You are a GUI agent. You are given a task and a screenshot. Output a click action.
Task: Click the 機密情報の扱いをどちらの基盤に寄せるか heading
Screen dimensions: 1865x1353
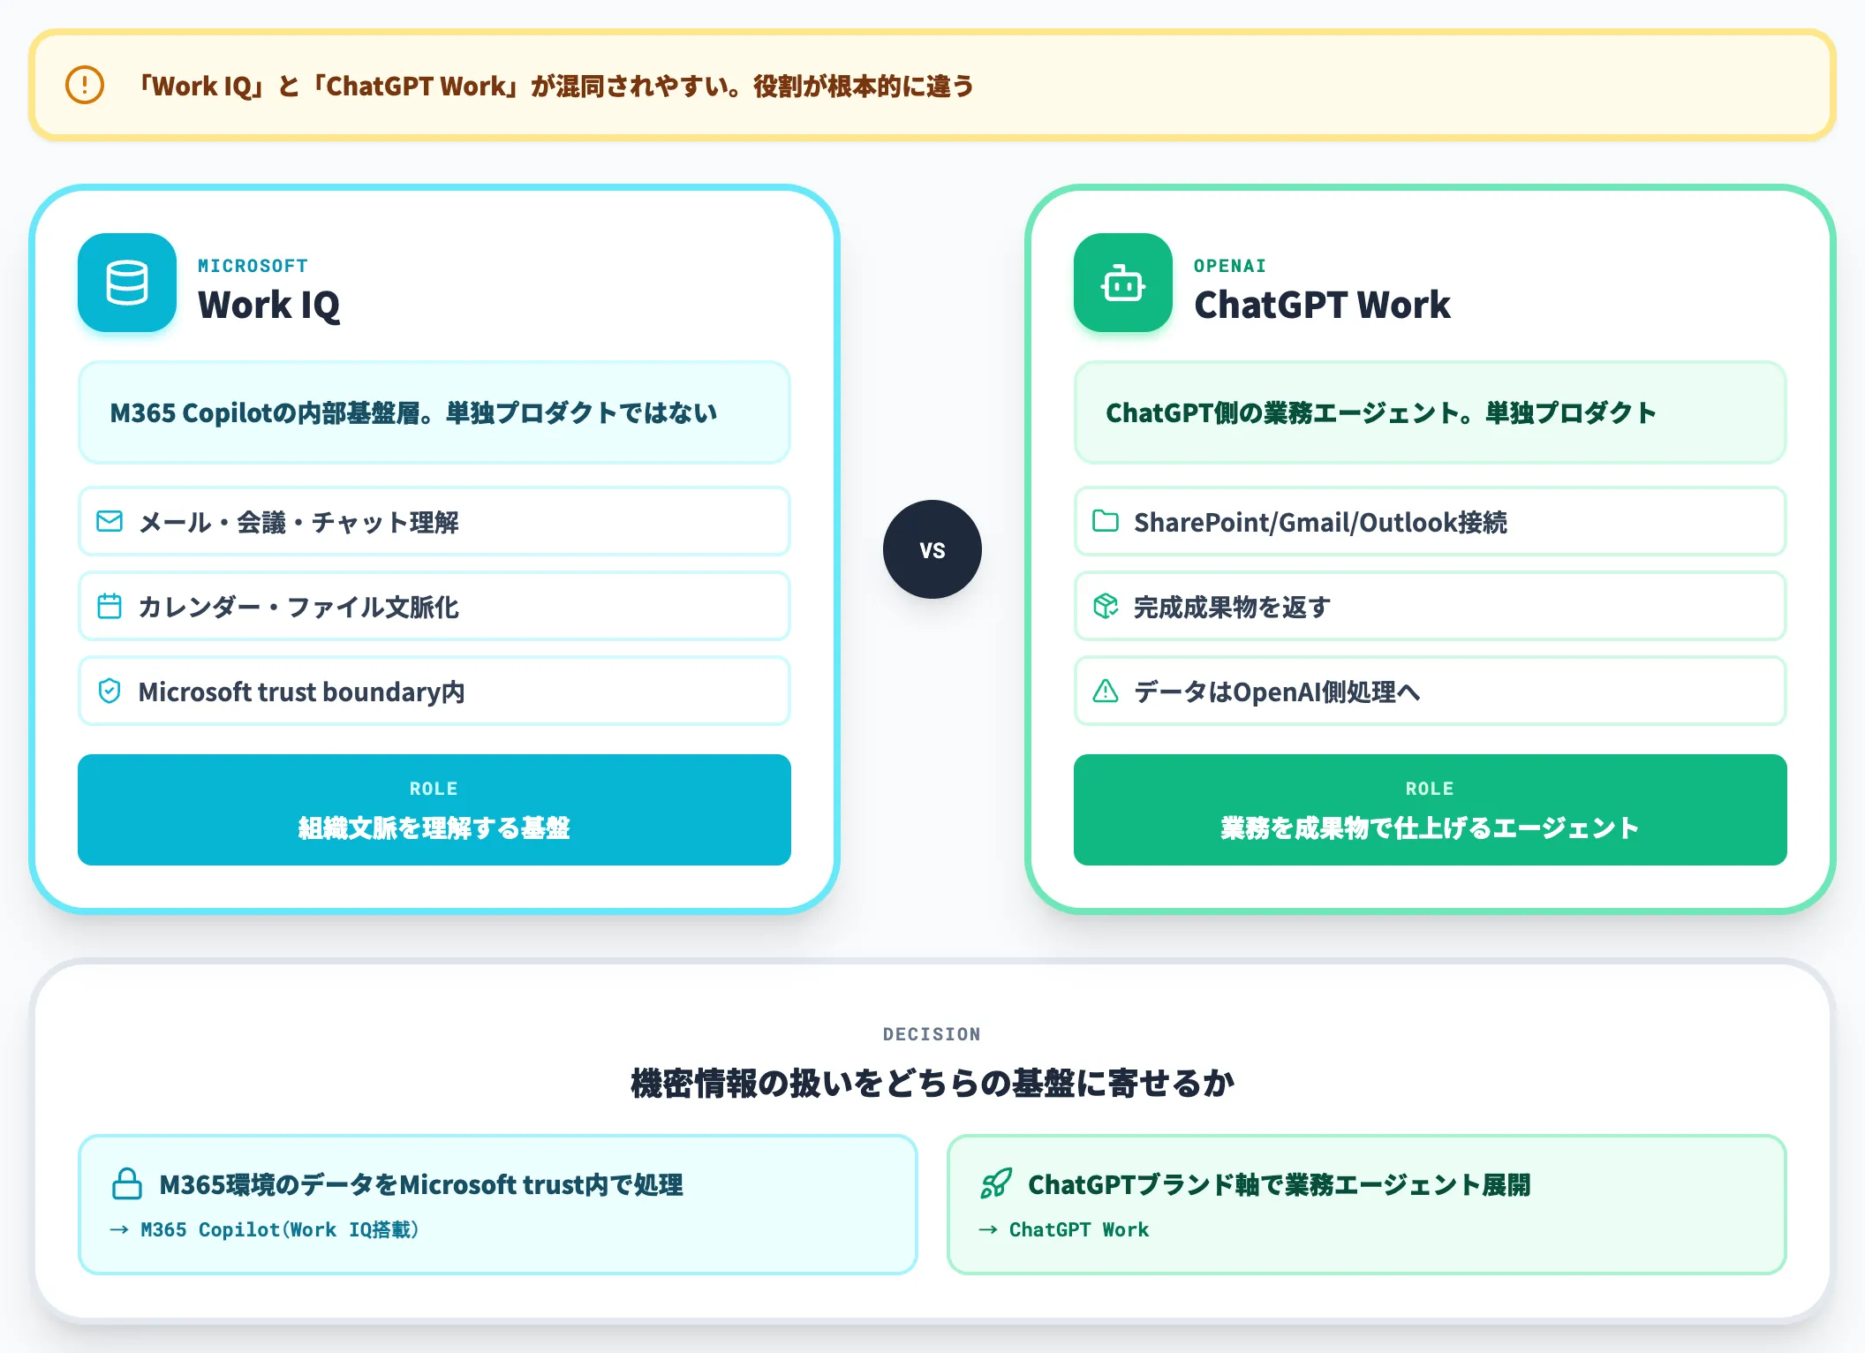932,1083
